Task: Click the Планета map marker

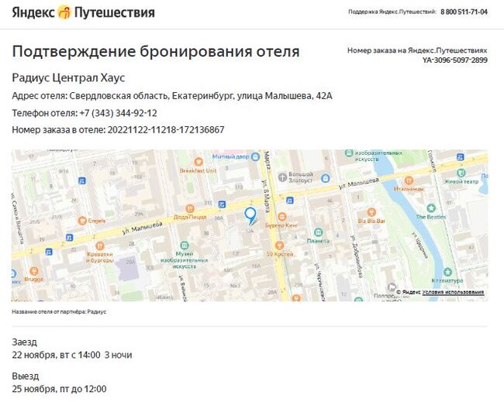Action: (318, 232)
